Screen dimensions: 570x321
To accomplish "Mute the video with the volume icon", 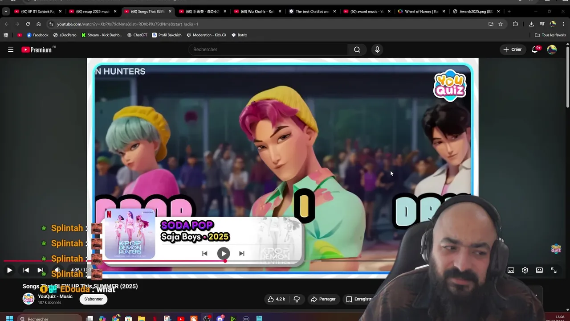I will coord(57,270).
